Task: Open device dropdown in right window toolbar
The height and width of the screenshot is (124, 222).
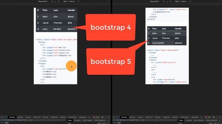Action: pos(155,1)
